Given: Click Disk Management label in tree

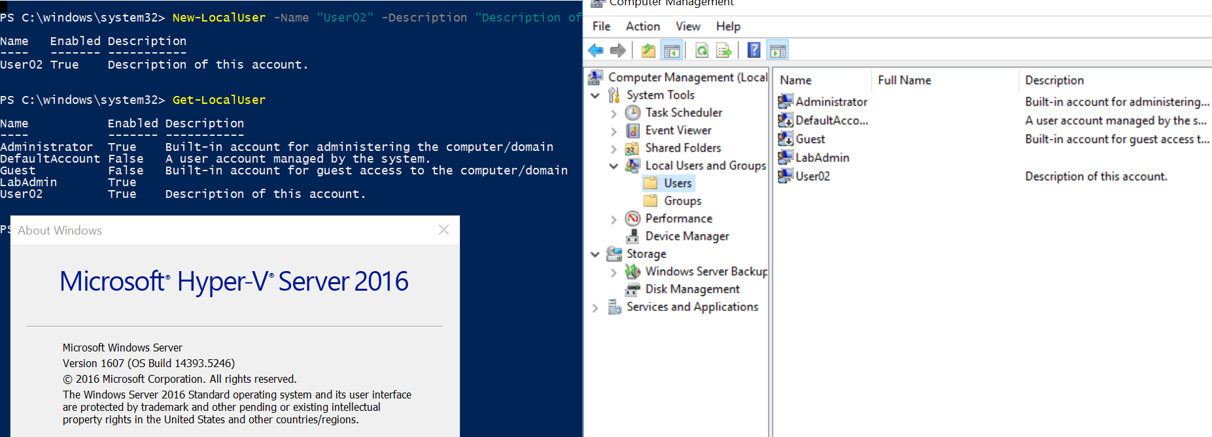Looking at the screenshot, I should coord(692,289).
